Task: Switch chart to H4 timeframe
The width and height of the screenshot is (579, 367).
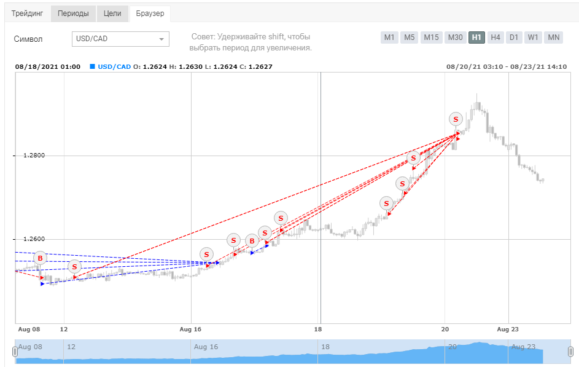Action: [x=495, y=37]
